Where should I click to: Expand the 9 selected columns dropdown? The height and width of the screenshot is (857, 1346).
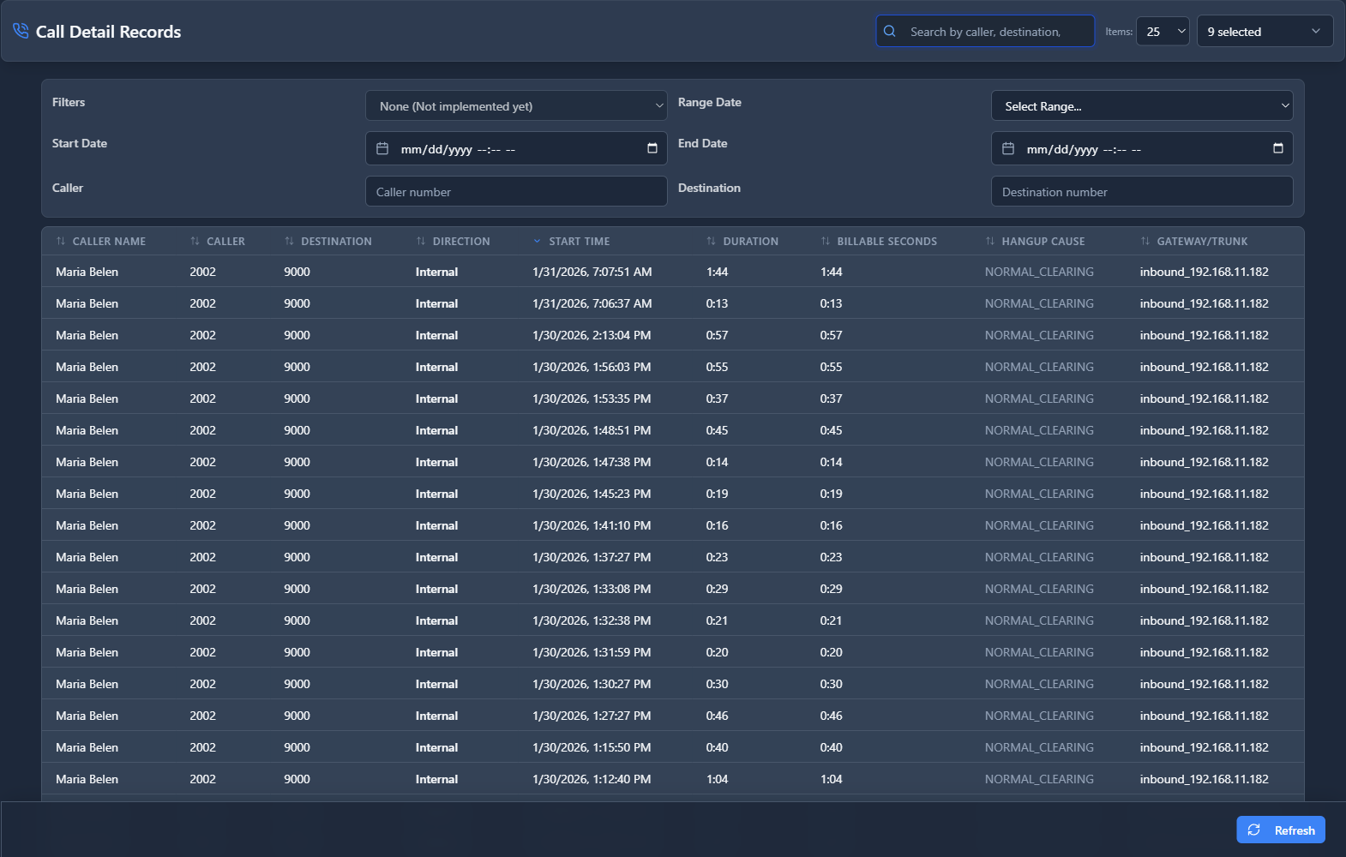click(1265, 32)
